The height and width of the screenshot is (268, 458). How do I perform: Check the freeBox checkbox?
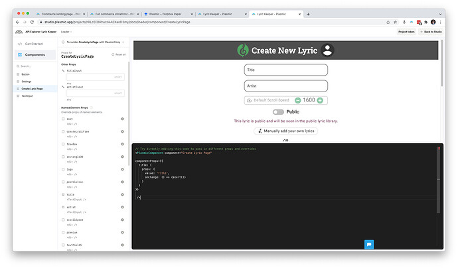click(x=63, y=144)
